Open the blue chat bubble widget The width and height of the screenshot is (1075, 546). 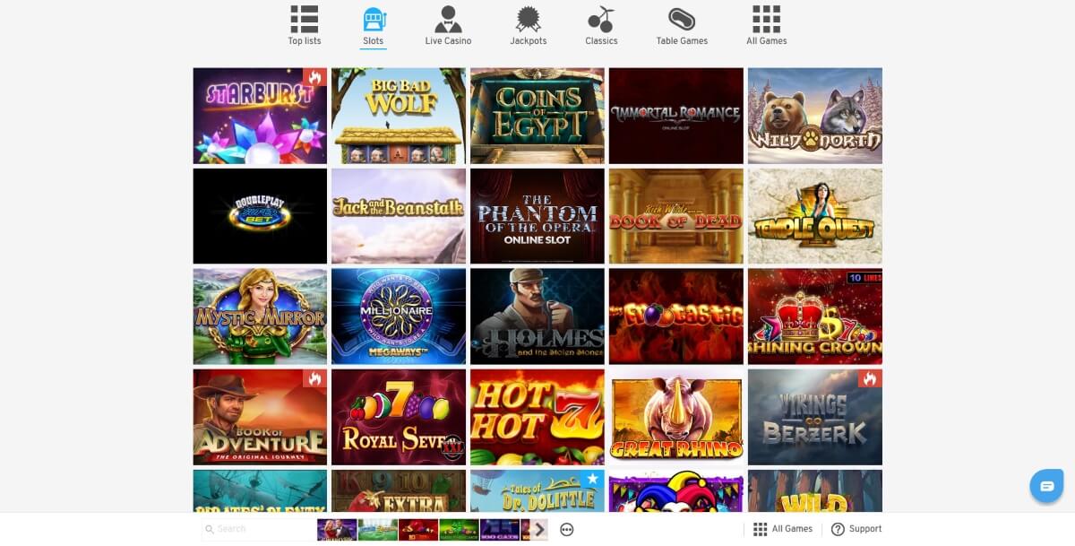pos(1046,486)
